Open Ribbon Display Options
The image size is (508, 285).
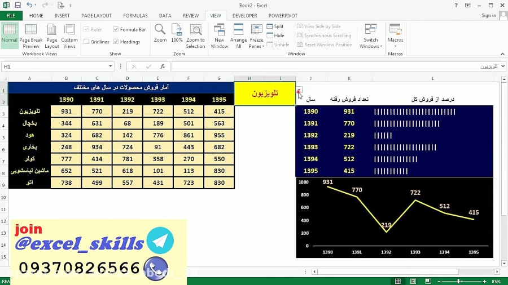coord(467,5)
